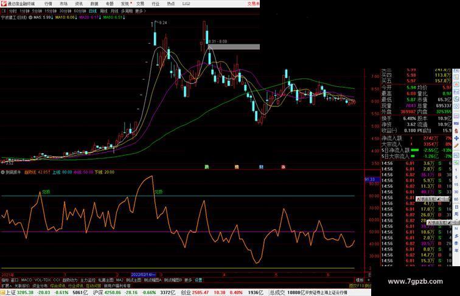Select the MACD indicator tab
The image size is (460, 296).
(26, 280)
